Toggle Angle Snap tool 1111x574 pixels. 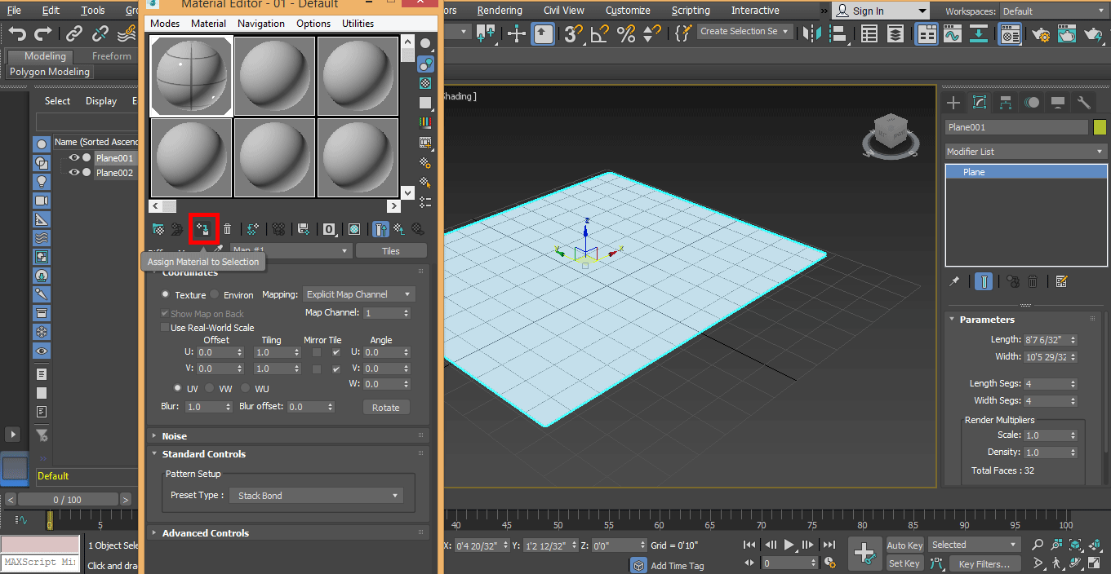tap(600, 33)
